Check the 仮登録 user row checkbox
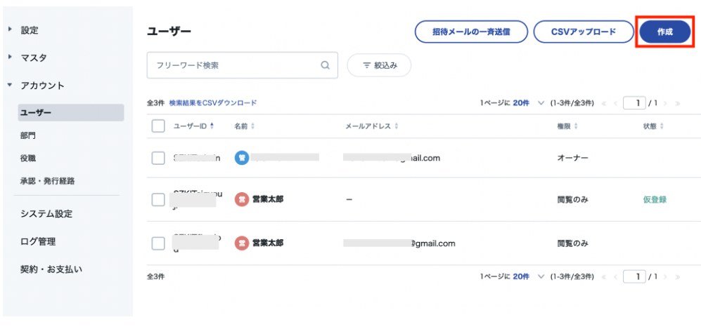This screenshot has width=701, height=329. 158,200
